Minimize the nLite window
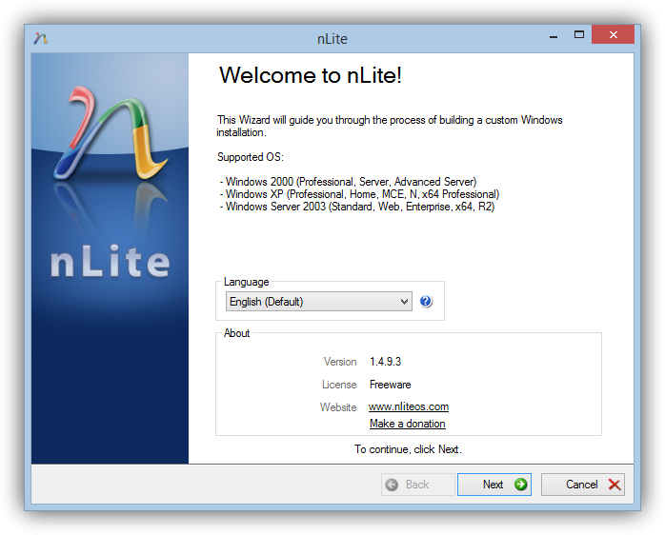This screenshot has width=665, height=535. click(x=554, y=35)
